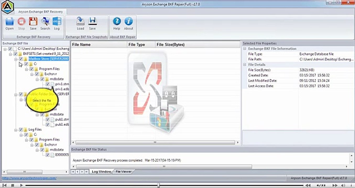Click the file icon next to pub1.edb
The width and height of the screenshot is (355, 188).
52,125
